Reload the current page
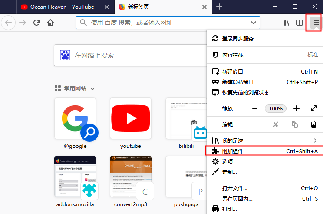Viewport: 323px width, 214px height. 36,23
